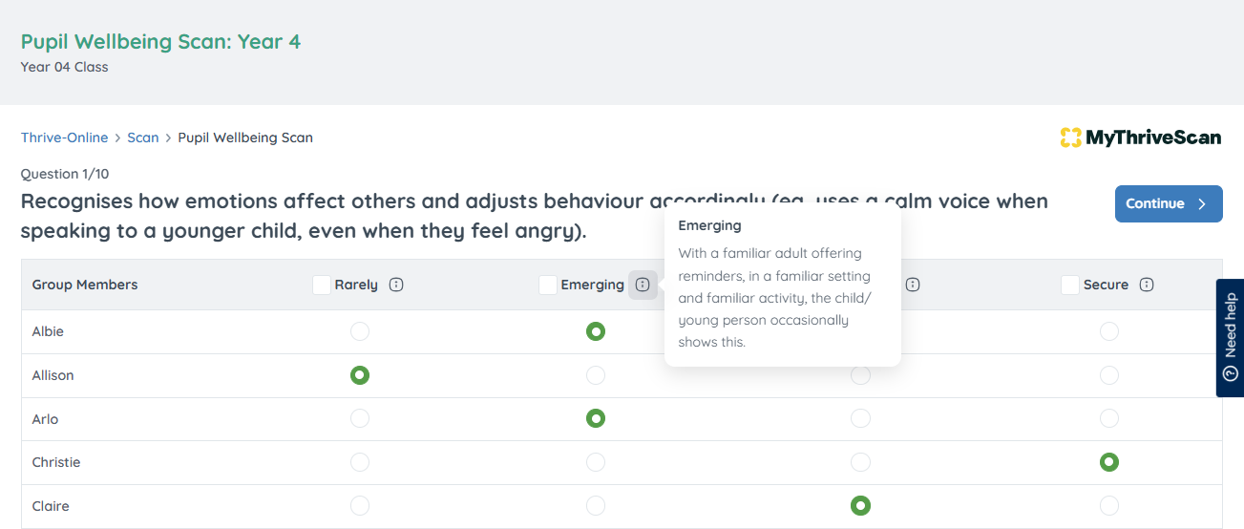Viewport: 1244px width, 529px height.
Task: Tick the Rarely column header checkbox
Action: pyautogui.click(x=322, y=285)
